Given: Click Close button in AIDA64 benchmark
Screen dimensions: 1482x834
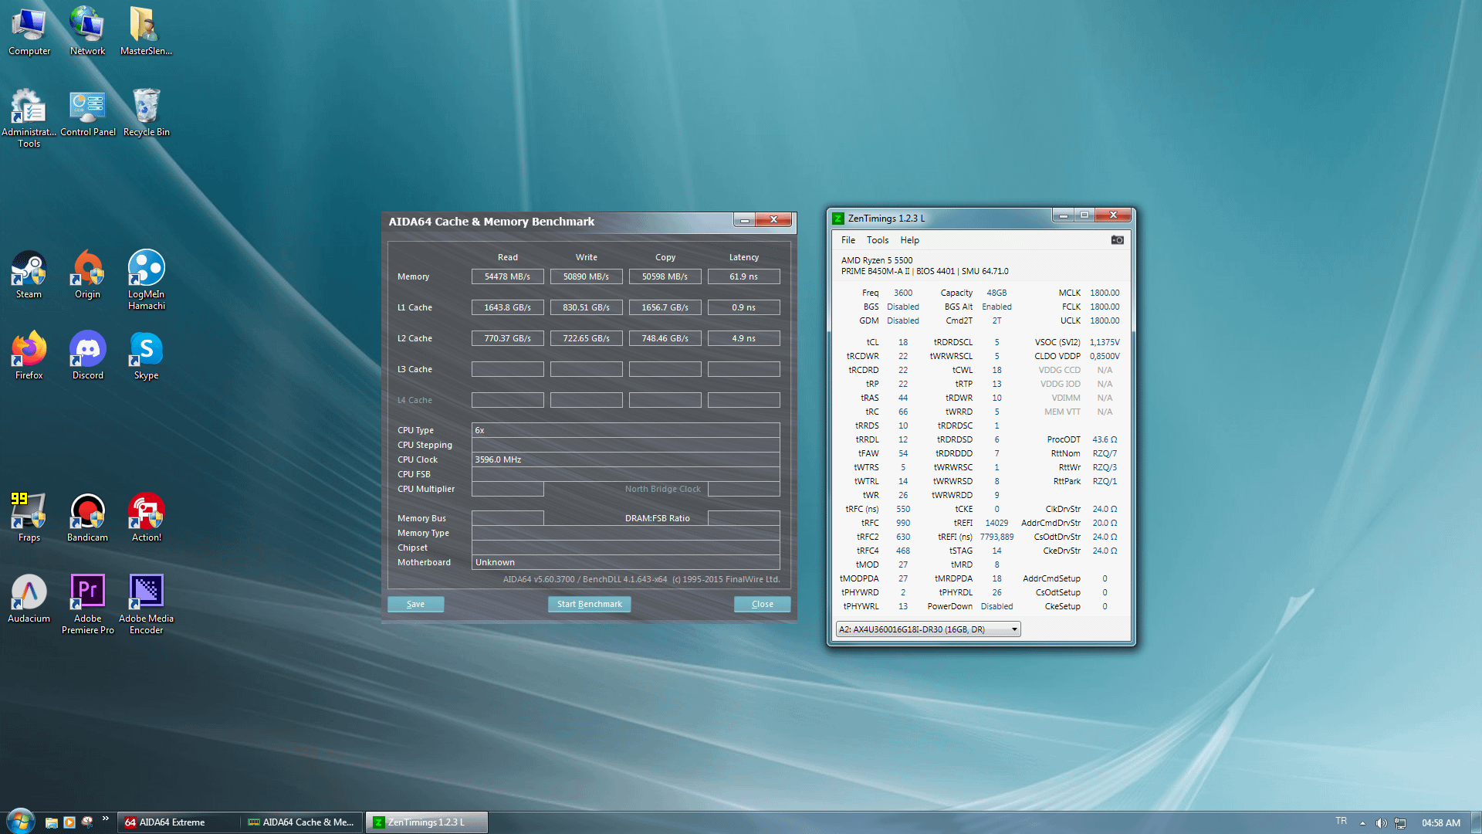Looking at the screenshot, I should pyautogui.click(x=762, y=604).
